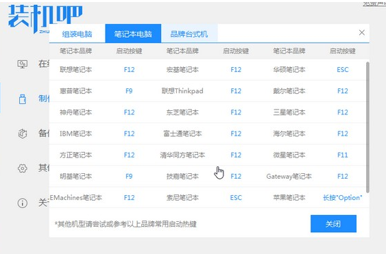Open the 品牌台式机 tab
Screen dimensions: 386x254
click(189, 34)
